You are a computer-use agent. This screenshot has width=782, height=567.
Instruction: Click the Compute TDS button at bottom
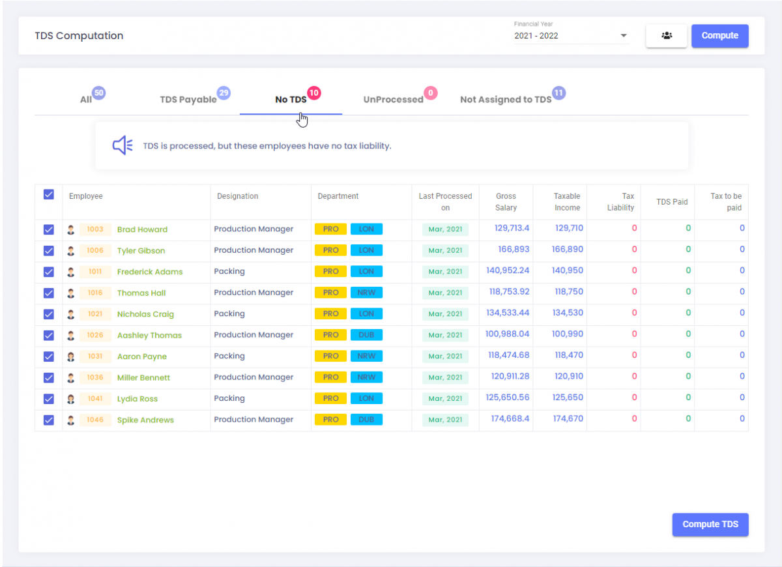[x=710, y=525]
